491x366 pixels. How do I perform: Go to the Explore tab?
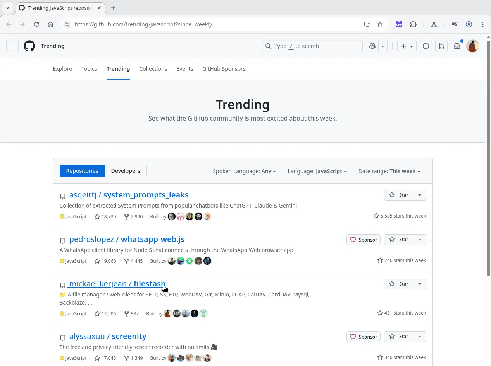point(62,69)
